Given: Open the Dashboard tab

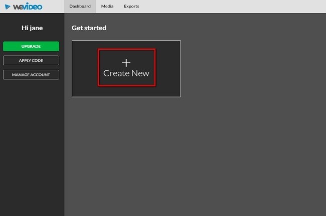Looking at the screenshot, I should click(x=80, y=7).
